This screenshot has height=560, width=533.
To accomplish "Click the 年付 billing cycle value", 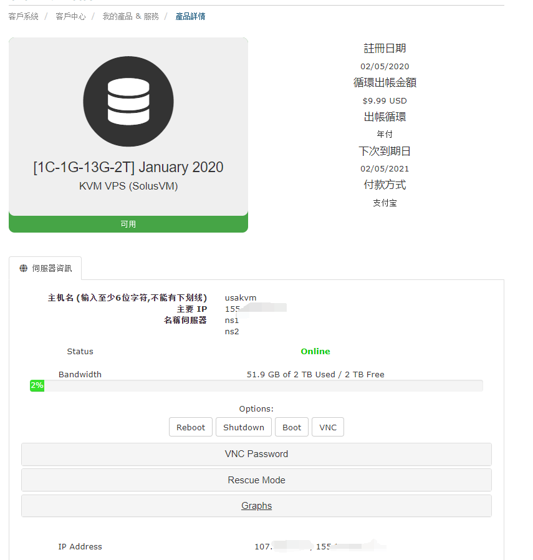I will tap(385, 134).
